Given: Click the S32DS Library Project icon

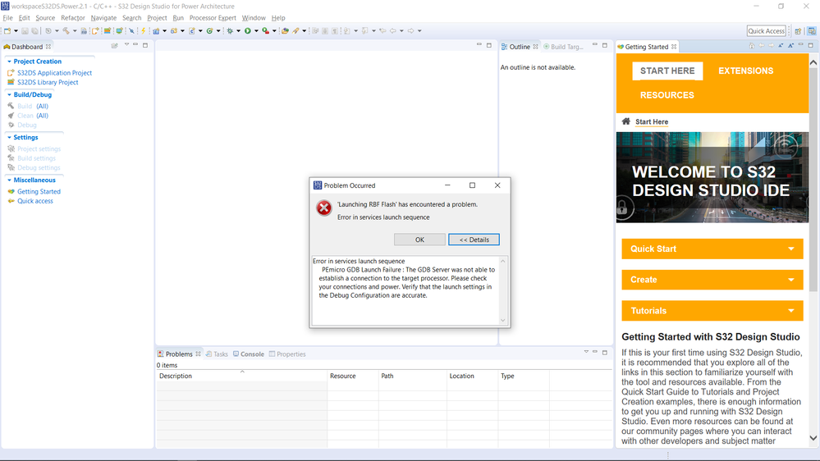Looking at the screenshot, I should point(11,82).
